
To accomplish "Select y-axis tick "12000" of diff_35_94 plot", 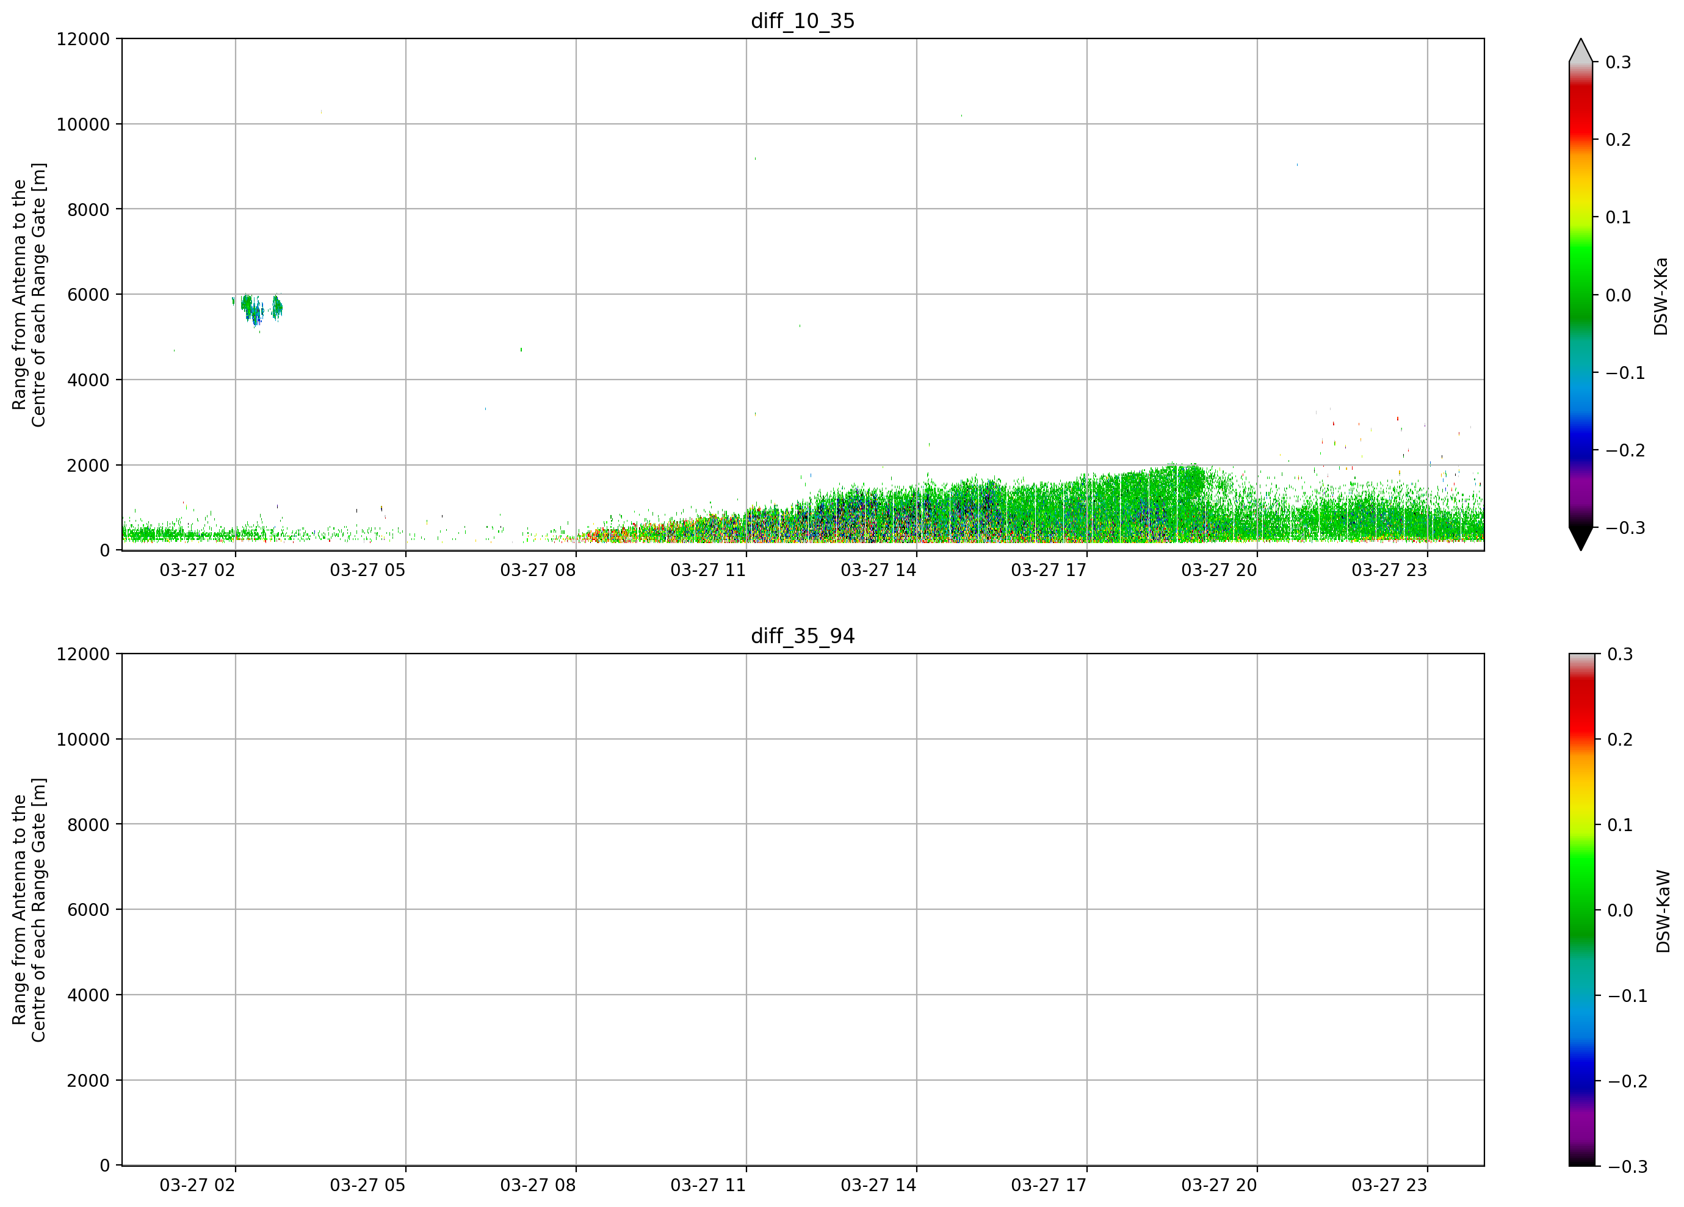I will pyautogui.click(x=83, y=655).
